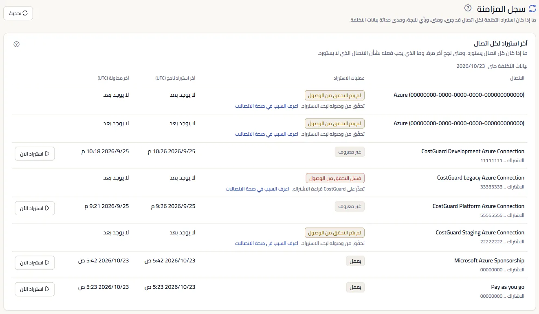The image size is (539, 314).
Task: Click فشل التحقق من الوصول badge
Action: click(x=335, y=178)
